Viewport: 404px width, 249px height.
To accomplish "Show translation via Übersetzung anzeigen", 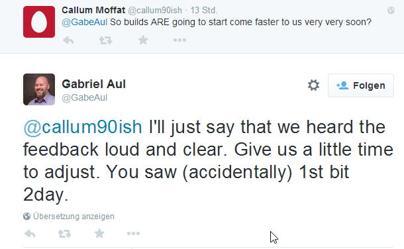I will [74, 217].
